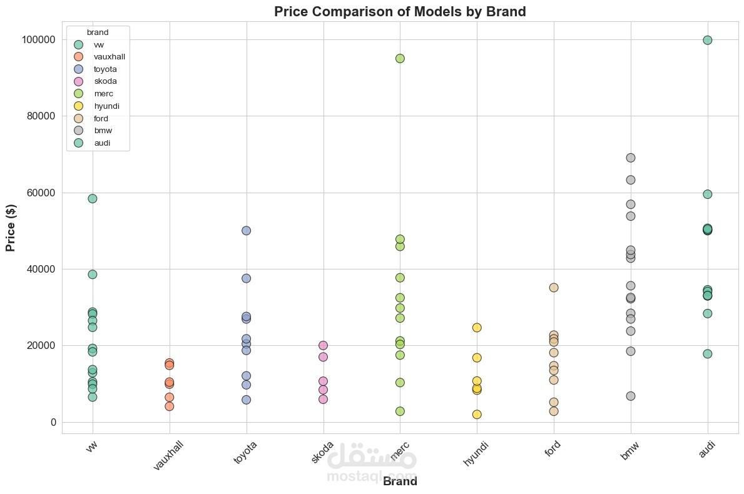Click the vauxhall legend color circle
This screenshot has width=744, height=494.
click(x=78, y=56)
